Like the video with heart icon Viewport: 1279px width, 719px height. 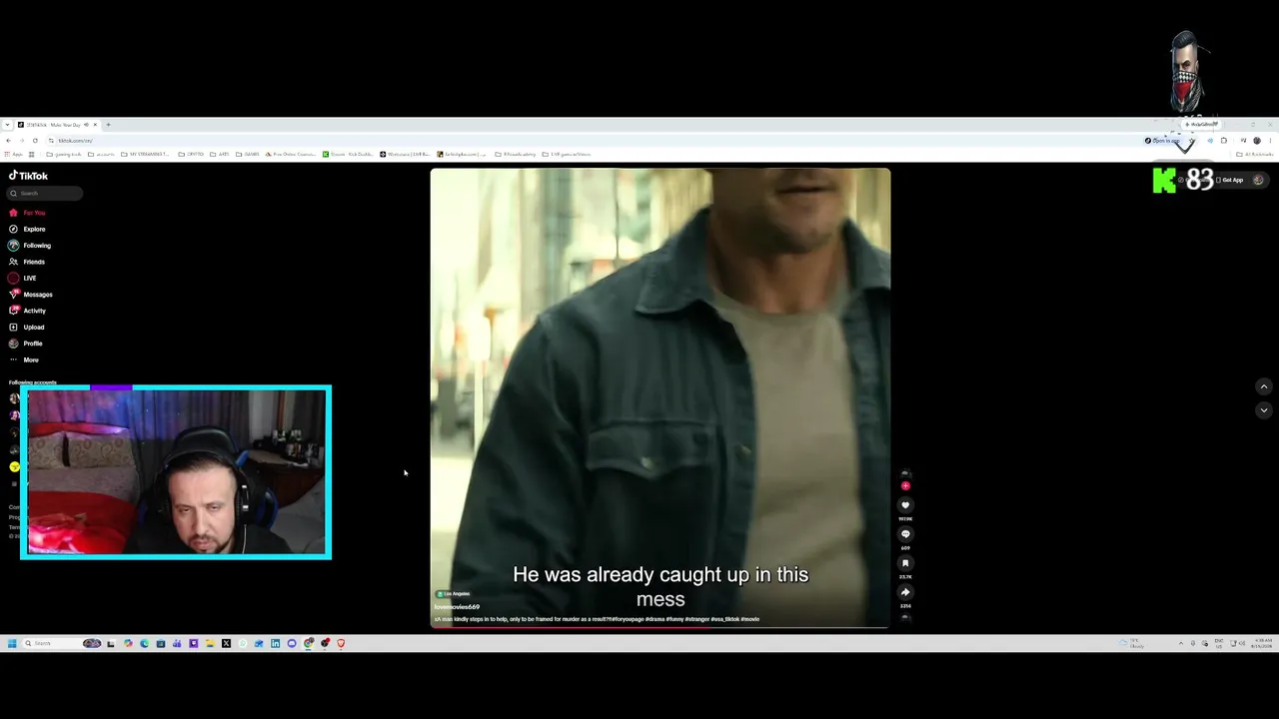tap(905, 505)
